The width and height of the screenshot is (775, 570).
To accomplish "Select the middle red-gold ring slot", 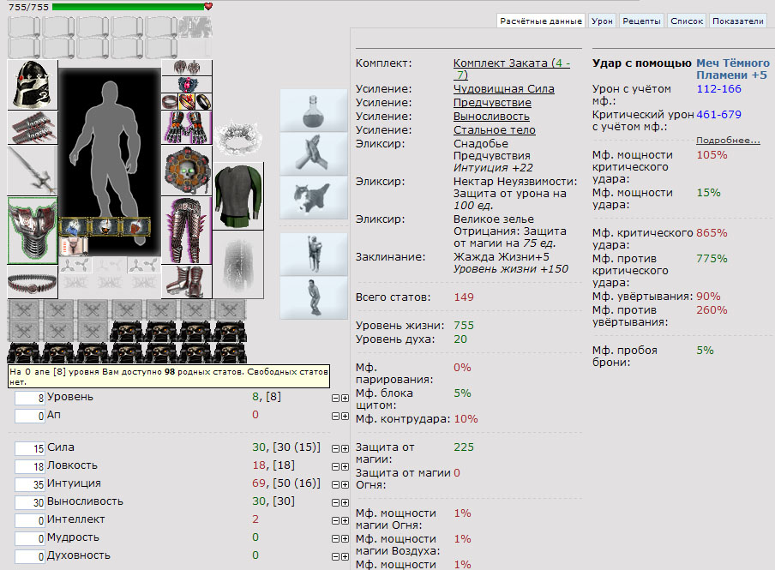I will (x=187, y=102).
